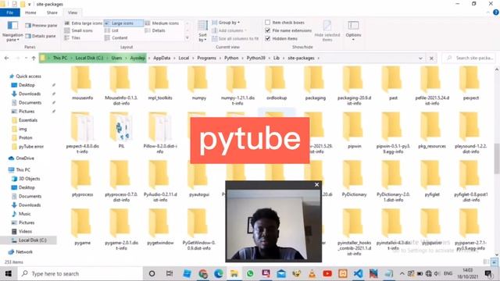This screenshot has width=500, height=281.
Task: Switch to the View ribbon tab
Action: [73, 12]
